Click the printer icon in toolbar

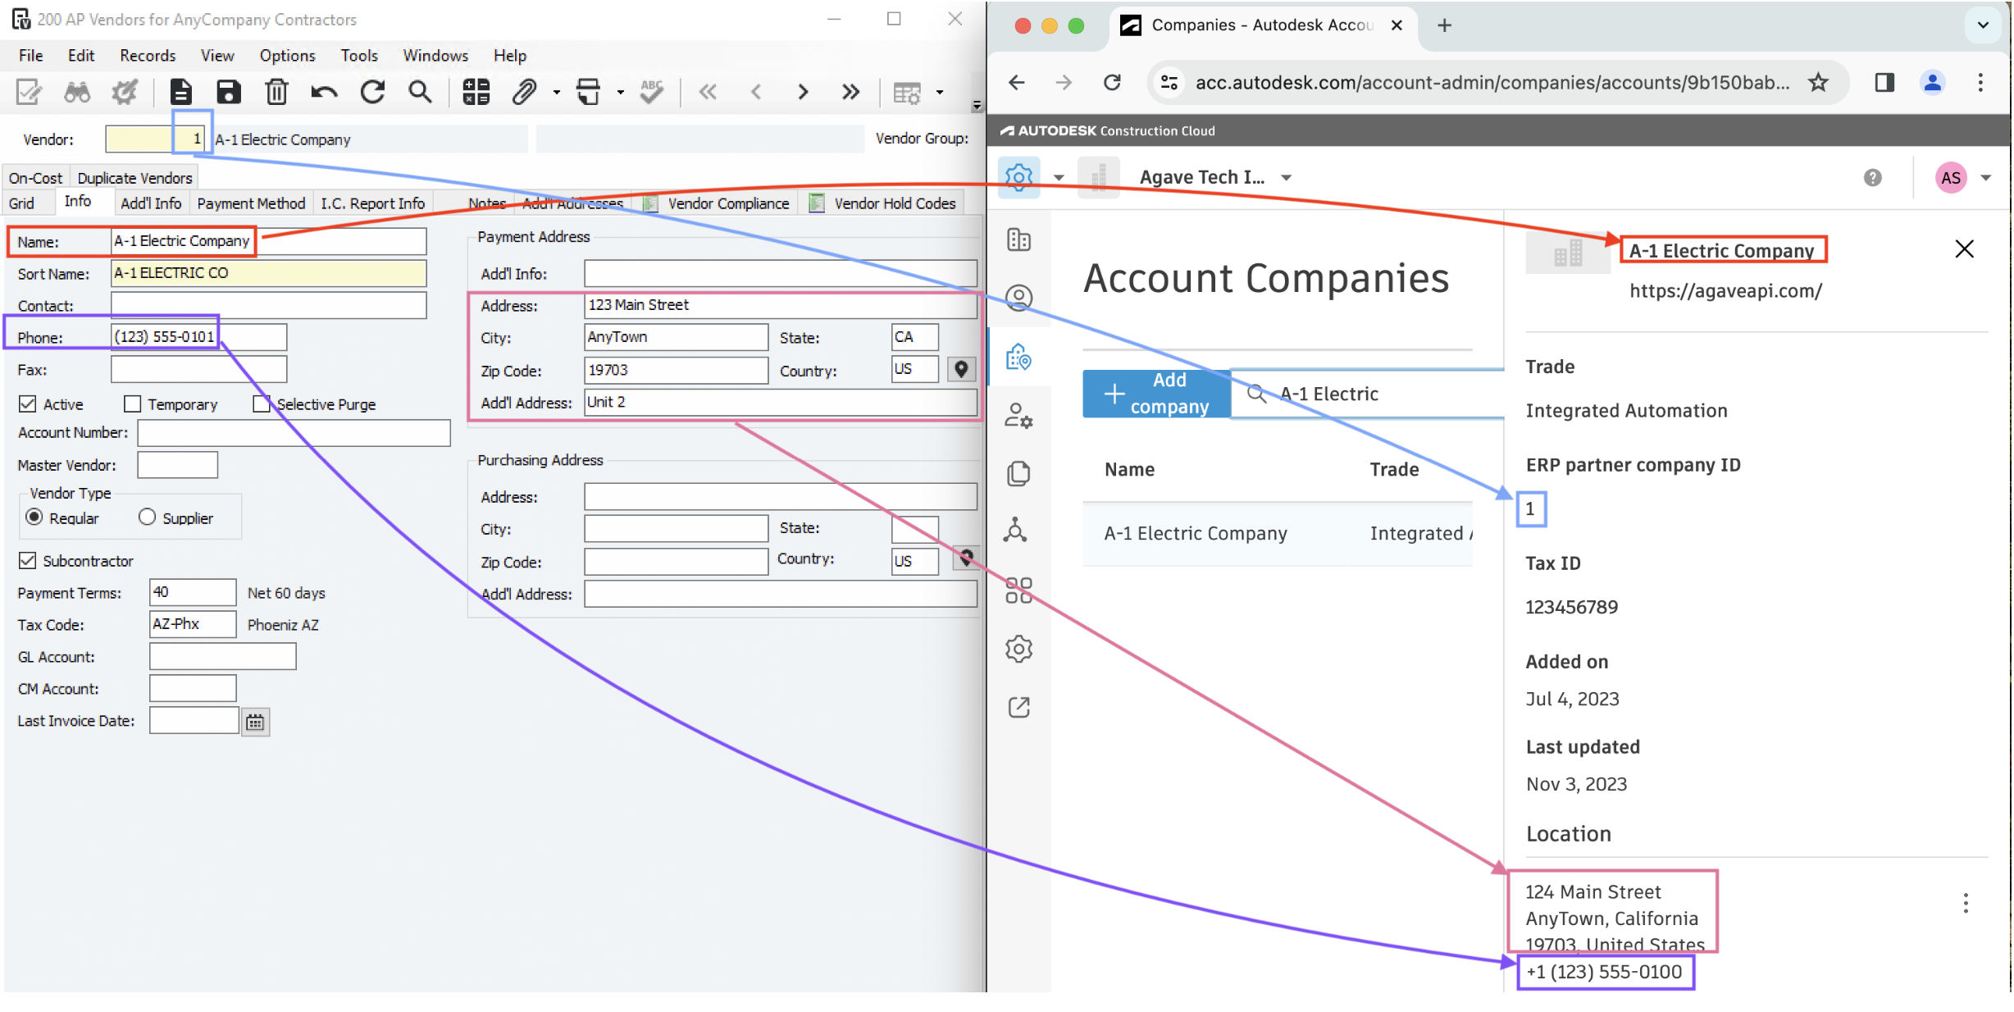coord(588,92)
